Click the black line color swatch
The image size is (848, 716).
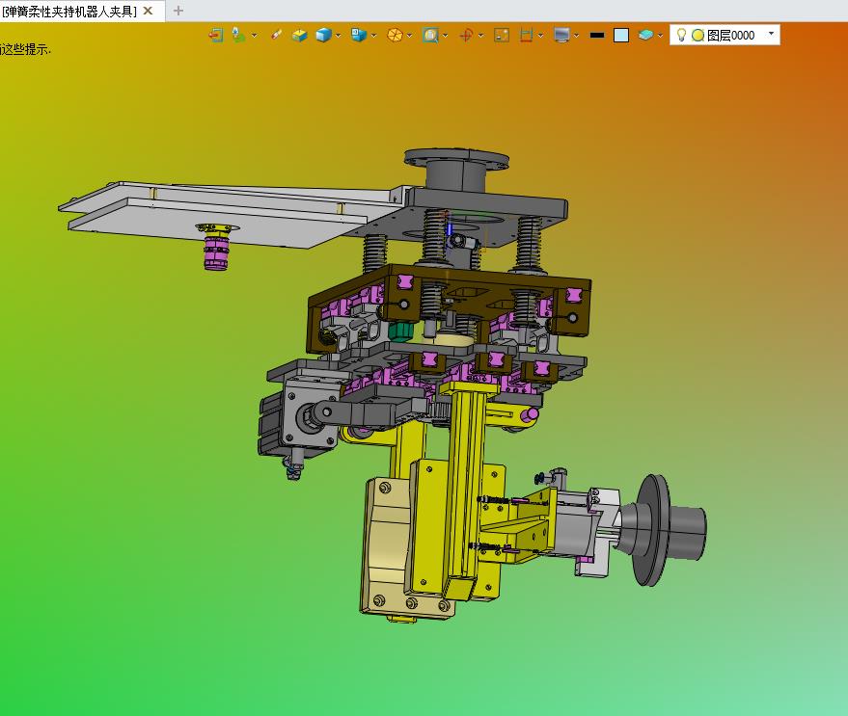tap(597, 35)
